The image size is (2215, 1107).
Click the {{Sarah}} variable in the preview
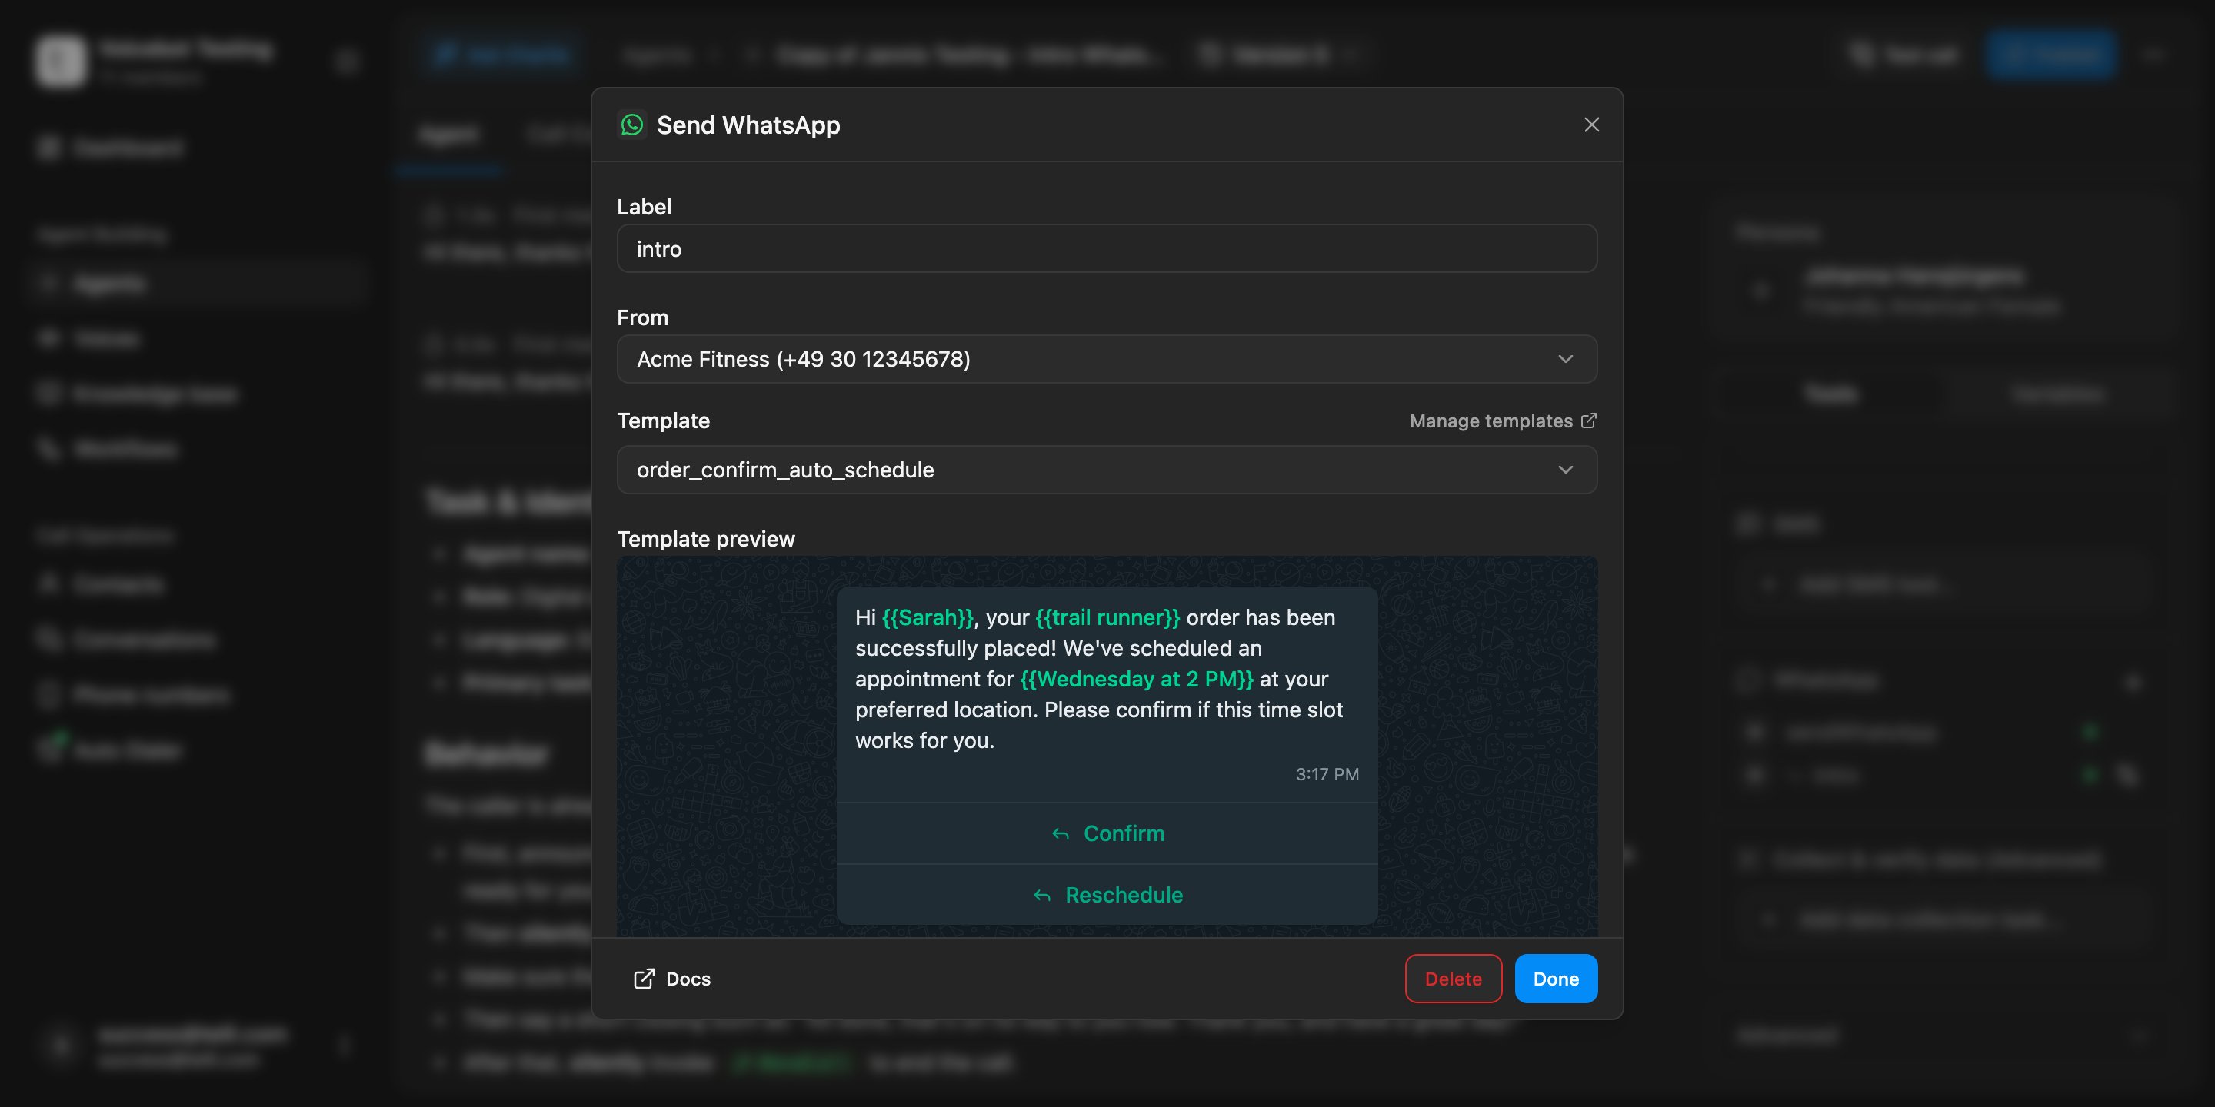[928, 618]
